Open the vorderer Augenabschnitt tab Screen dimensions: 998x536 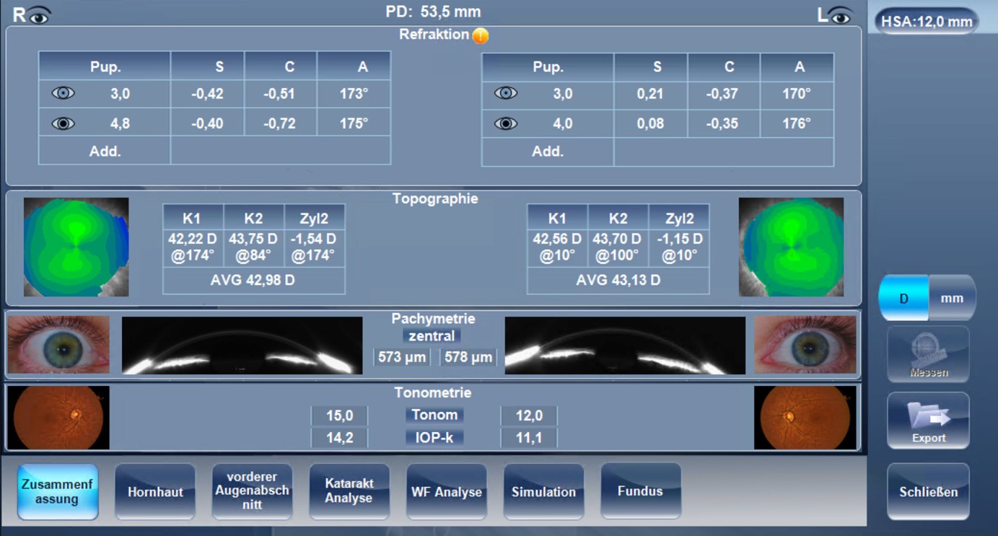pyautogui.click(x=252, y=491)
